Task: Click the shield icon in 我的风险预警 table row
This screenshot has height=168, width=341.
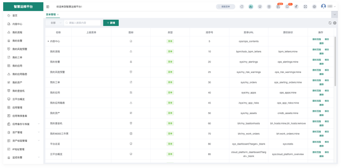Action: tap(131, 72)
